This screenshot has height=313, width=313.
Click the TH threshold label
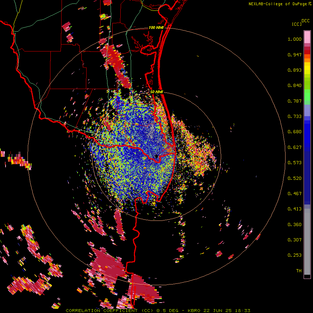(x=299, y=271)
